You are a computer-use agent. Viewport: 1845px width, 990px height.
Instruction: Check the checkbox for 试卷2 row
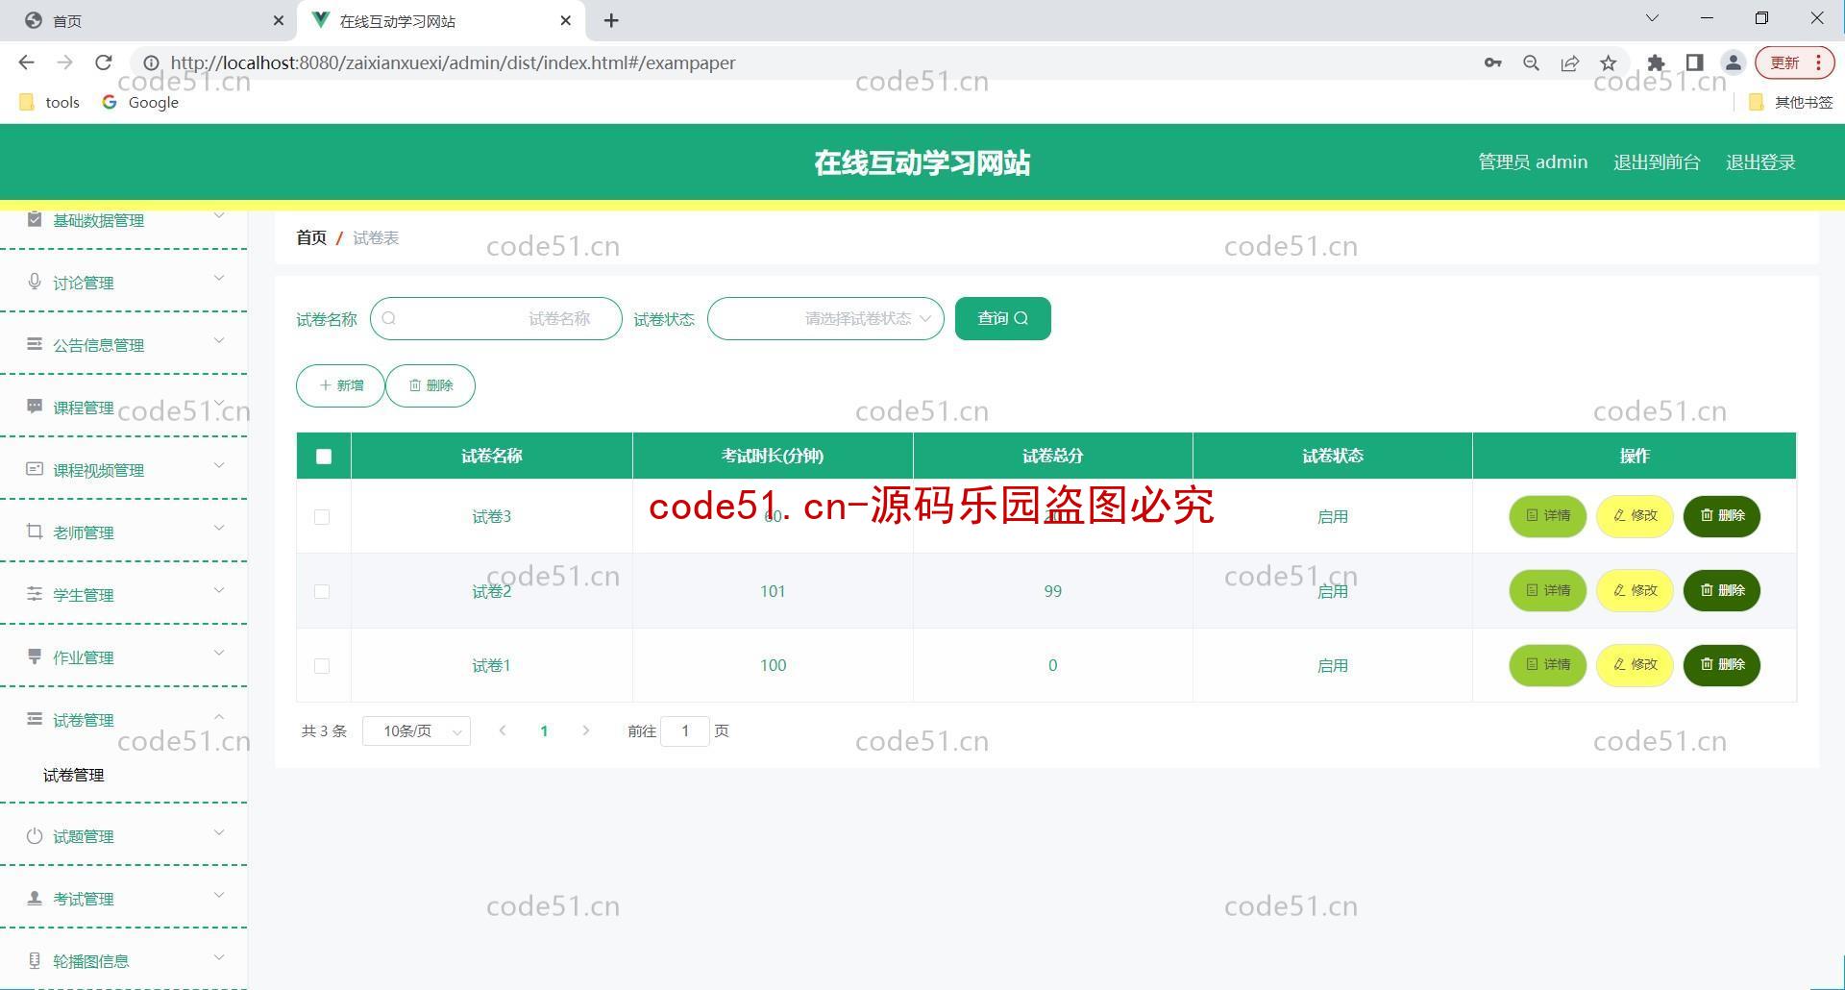322,591
